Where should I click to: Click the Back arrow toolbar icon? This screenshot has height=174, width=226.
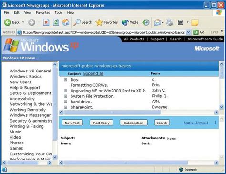click(x=8, y=22)
